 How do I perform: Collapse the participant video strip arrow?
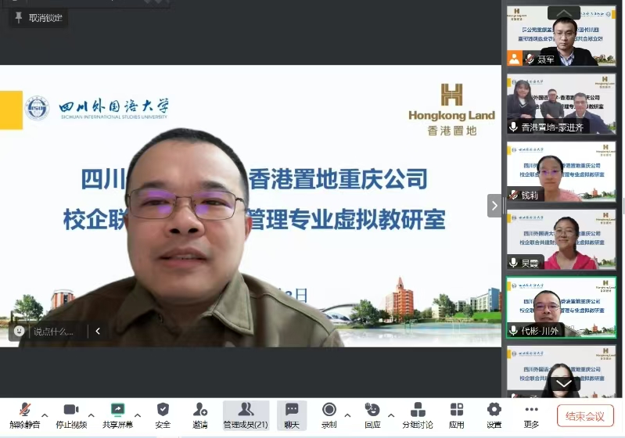pos(494,206)
